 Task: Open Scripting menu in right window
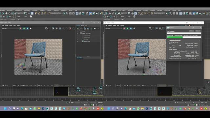[146, 10]
